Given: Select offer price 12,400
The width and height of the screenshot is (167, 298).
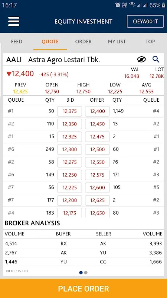Looking at the screenshot, I should point(97,111).
